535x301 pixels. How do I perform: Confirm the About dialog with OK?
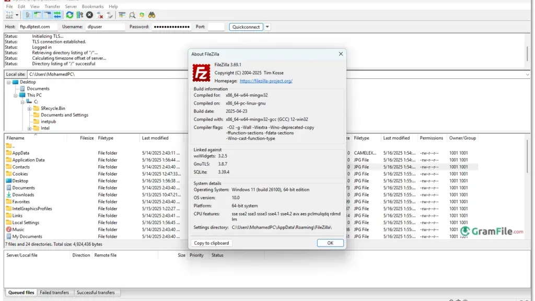click(x=330, y=243)
